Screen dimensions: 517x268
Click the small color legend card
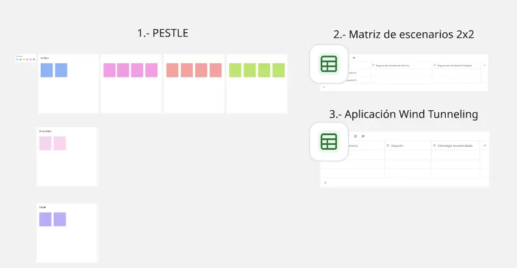coord(24,58)
